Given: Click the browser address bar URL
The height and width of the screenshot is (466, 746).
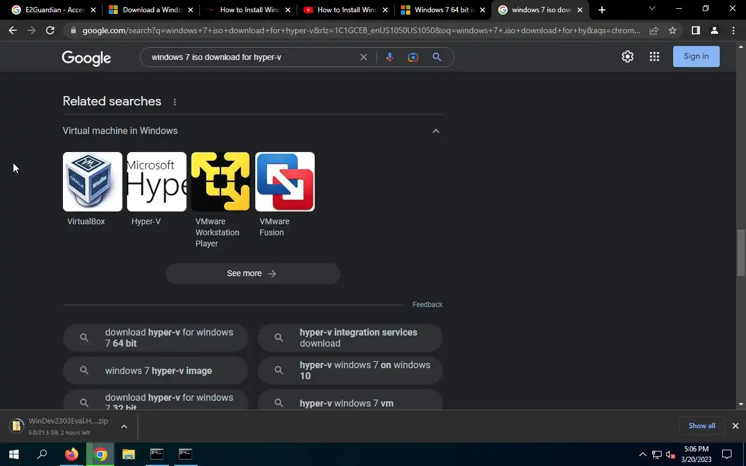Looking at the screenshot, I should click(x=361, y=30).
